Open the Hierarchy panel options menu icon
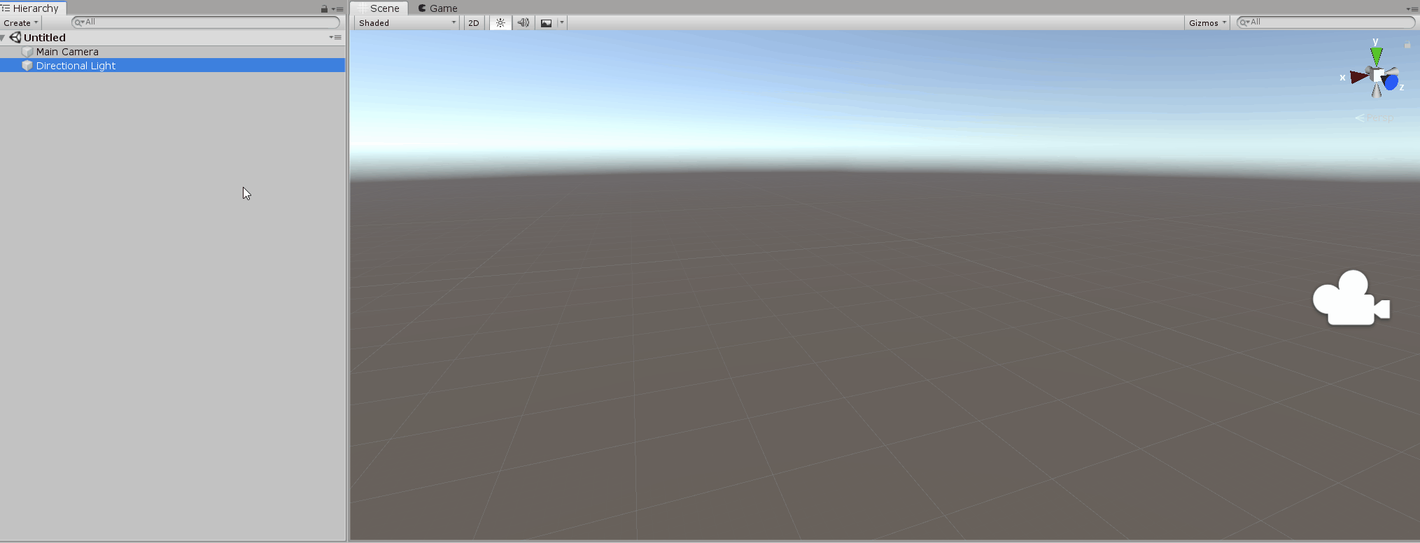 [x=337, y=9]
